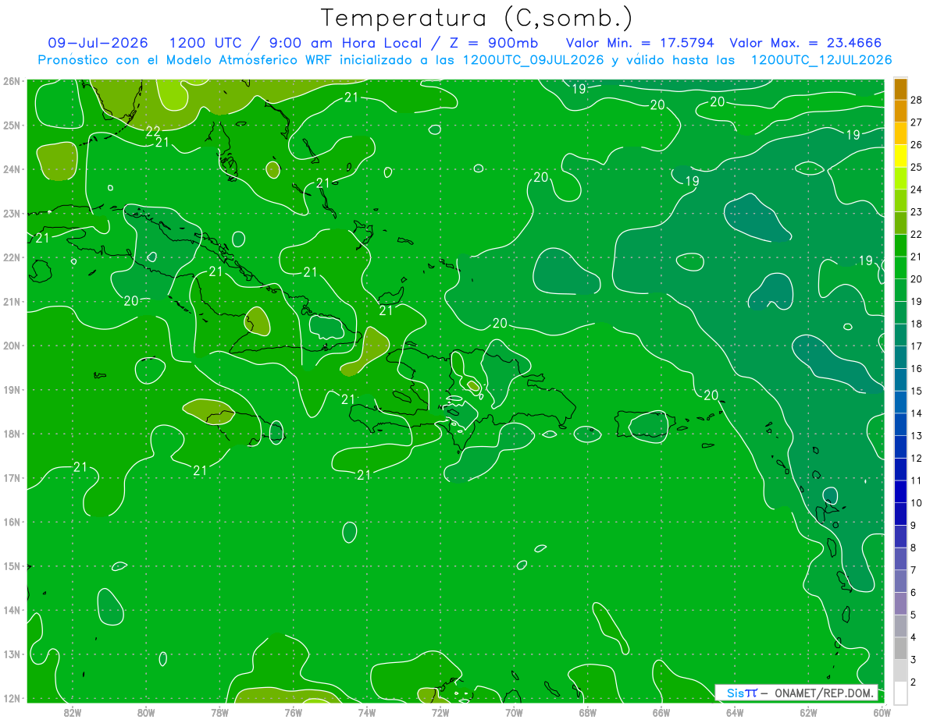Click the color scale label "8"
The width and height of the screenshot is (937, 723).
pos(914,548)
